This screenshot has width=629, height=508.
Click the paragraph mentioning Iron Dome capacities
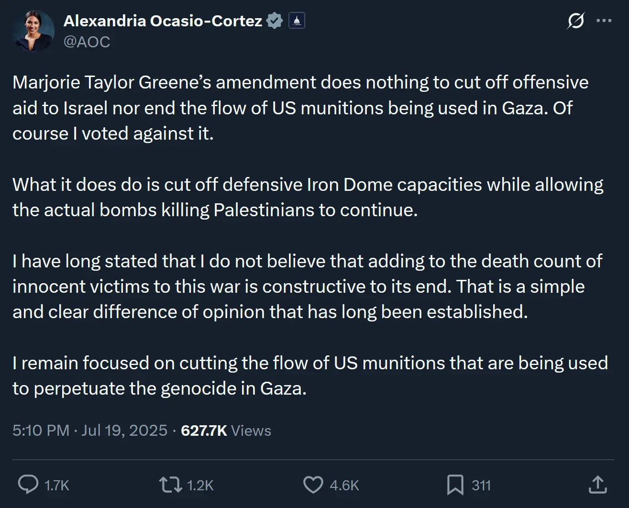click(308, 197)
